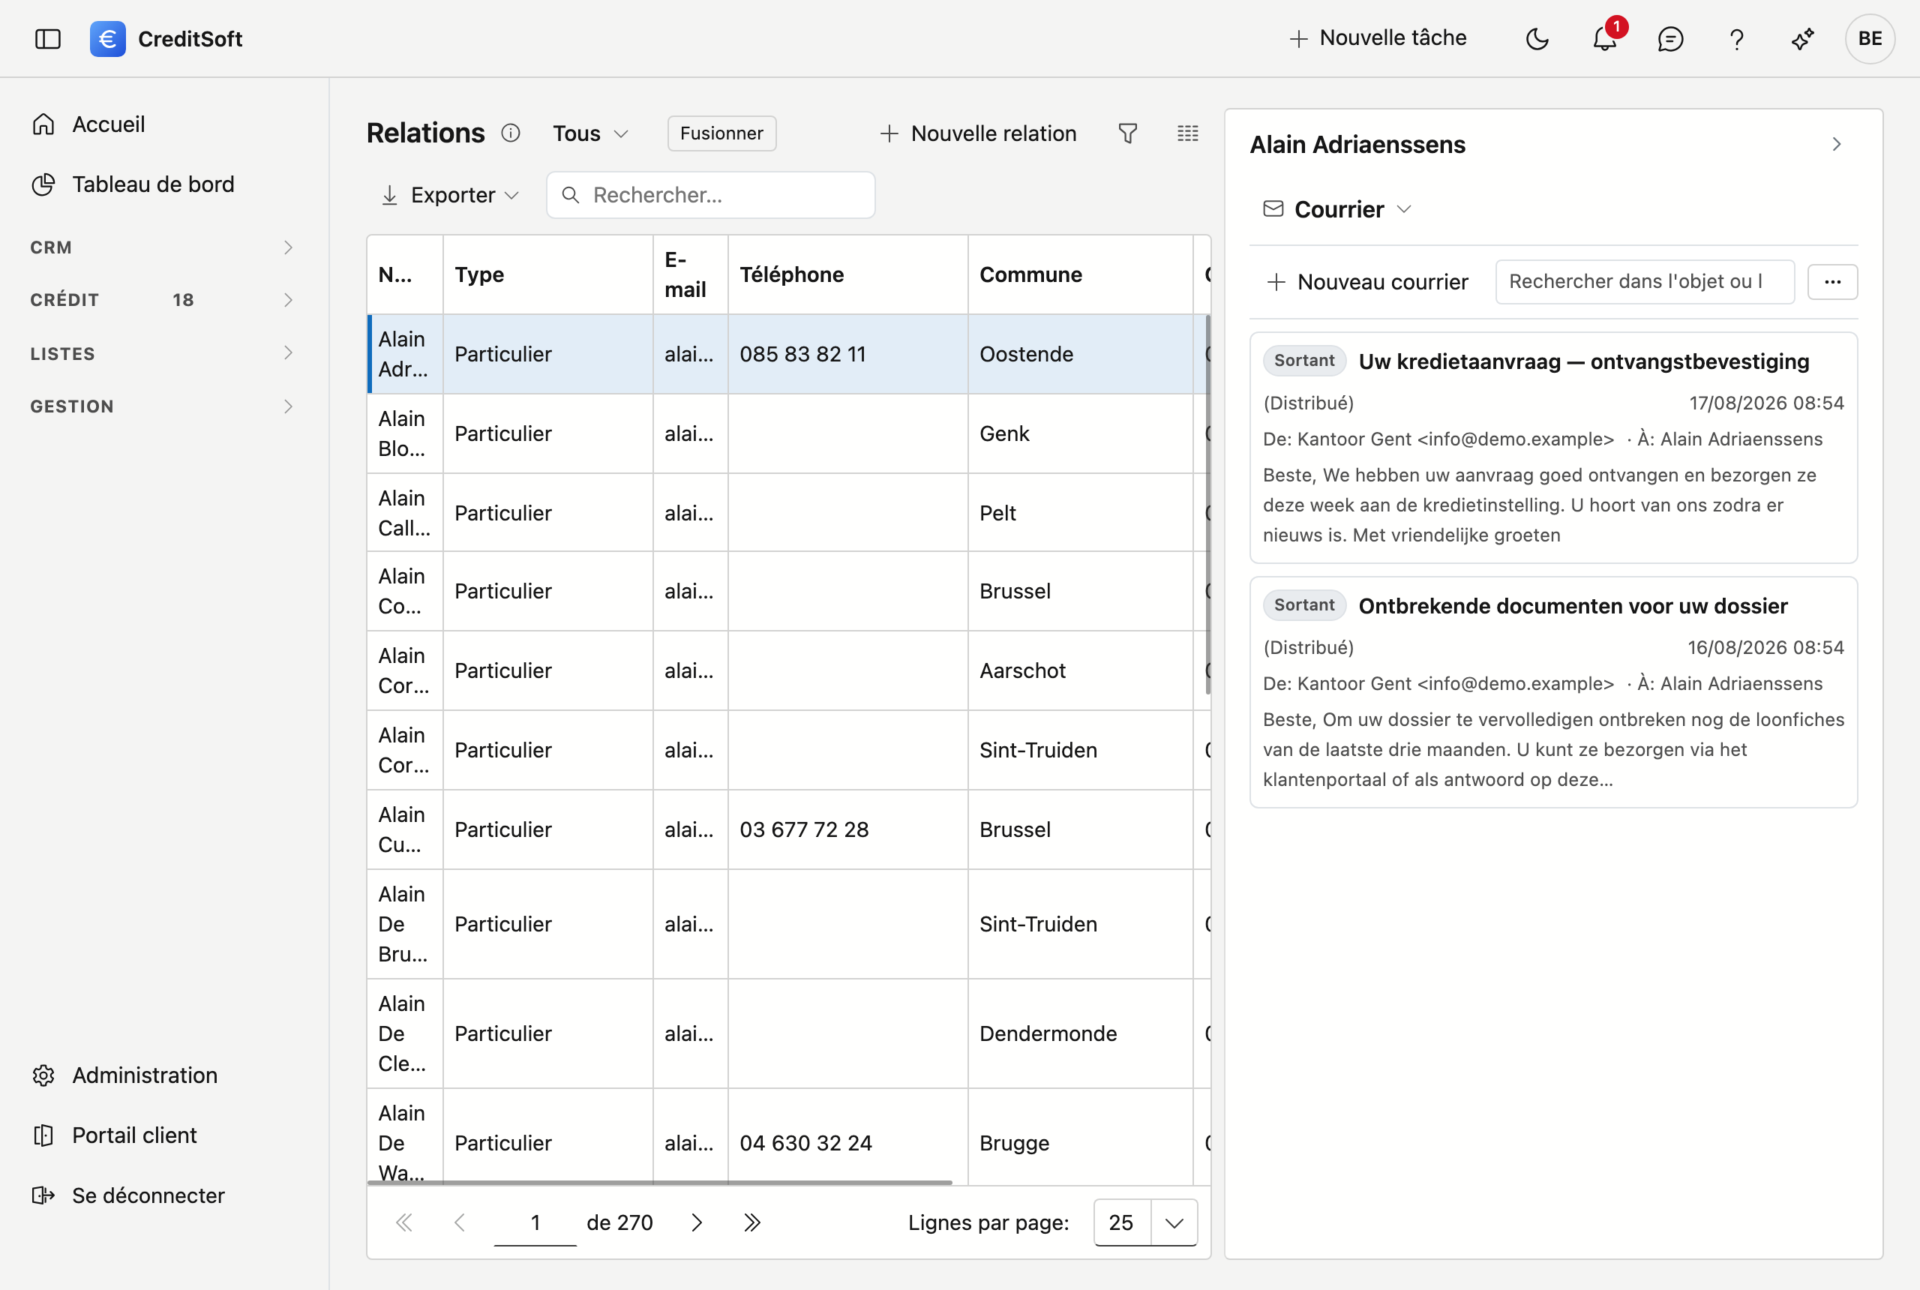This screenshot has height=1290, width=1920.
Task: Expand the CRÉDIT section
Action: point(162,300)
